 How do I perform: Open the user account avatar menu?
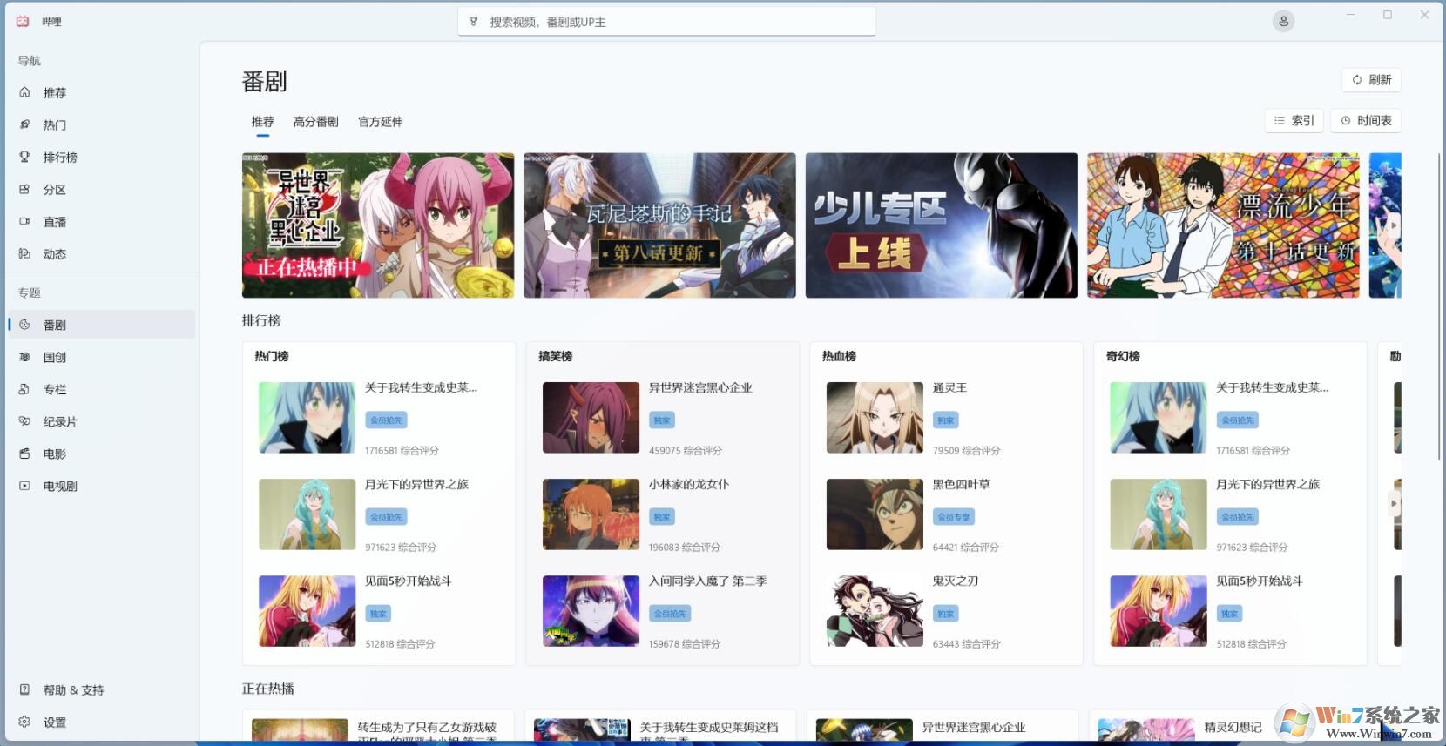1283,22
